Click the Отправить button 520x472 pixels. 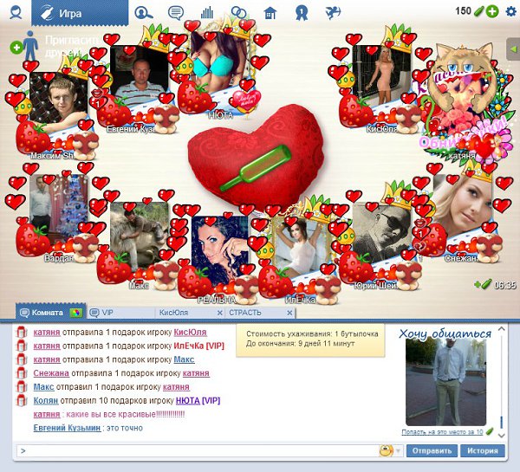432,450
